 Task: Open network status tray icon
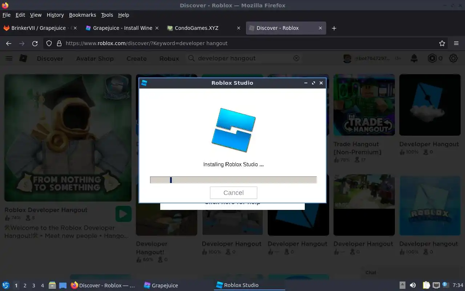436,285
